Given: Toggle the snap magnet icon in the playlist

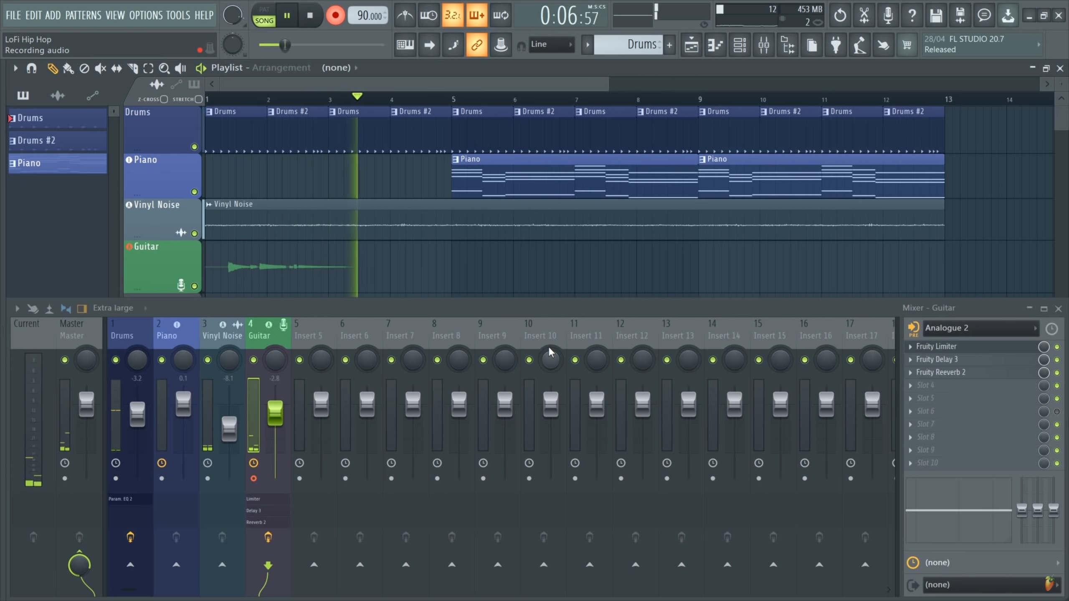Looking at the screenshot, I should 31,68.
